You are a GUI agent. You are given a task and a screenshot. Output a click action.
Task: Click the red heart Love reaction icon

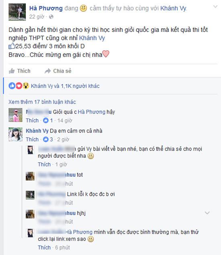tap(19, 85)
